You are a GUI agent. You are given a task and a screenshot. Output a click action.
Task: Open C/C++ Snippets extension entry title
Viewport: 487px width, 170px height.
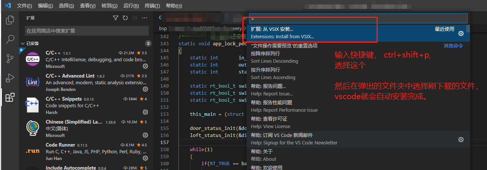pos(64,99)
